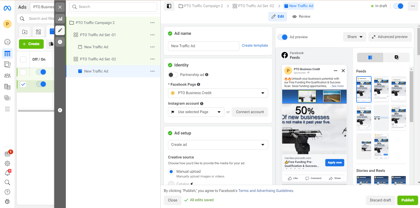Open the Help question mark icon
The image size is (420, 208).
coord(7,192)
